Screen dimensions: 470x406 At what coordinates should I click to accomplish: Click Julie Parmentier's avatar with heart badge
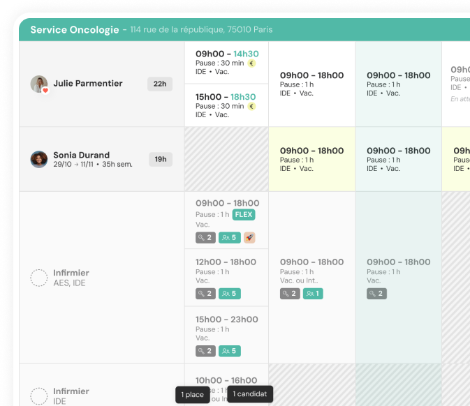(x=39, y=84)
